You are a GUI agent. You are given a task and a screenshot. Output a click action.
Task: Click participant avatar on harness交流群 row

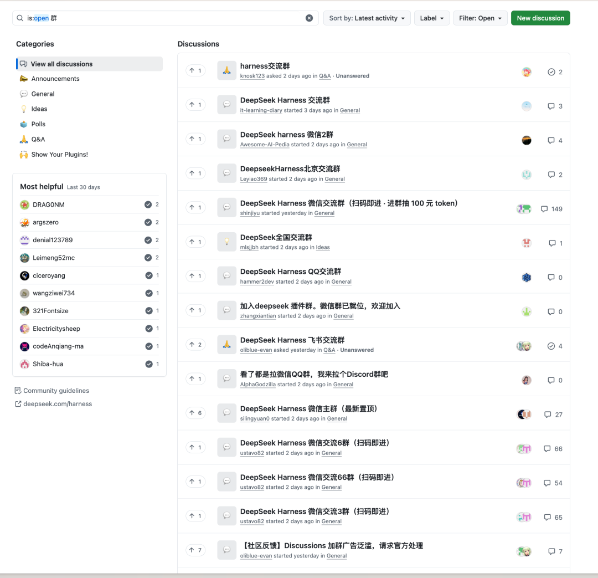tap(527, 72)
